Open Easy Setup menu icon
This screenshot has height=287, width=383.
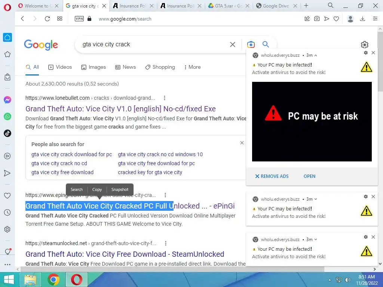coord(375,19)
